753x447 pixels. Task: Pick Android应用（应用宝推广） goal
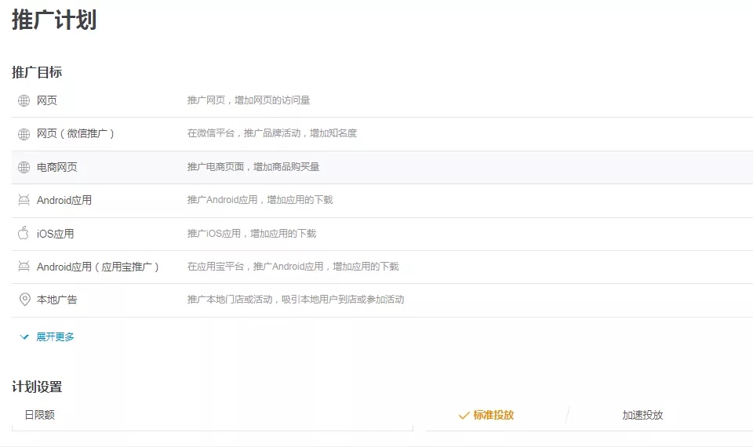pyautogui.click(x=98, y=267)
